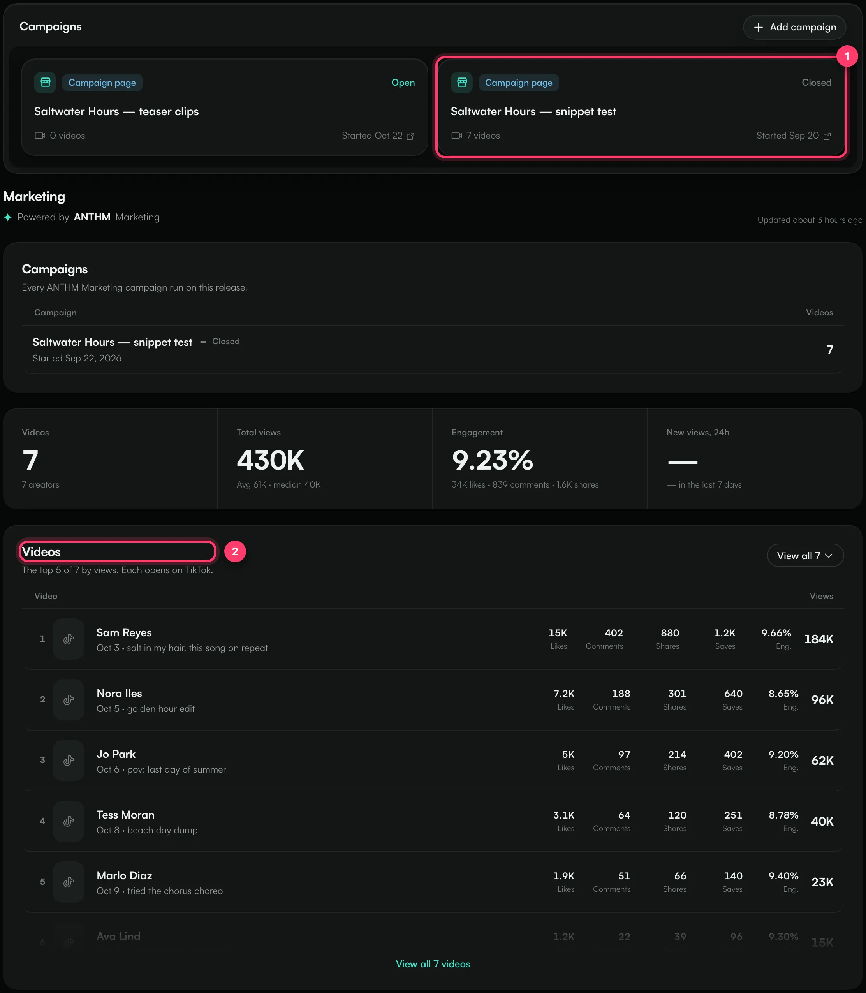Click the 430K total views stat
Viewport: 866px width, 993px height.
pos(271,460)
